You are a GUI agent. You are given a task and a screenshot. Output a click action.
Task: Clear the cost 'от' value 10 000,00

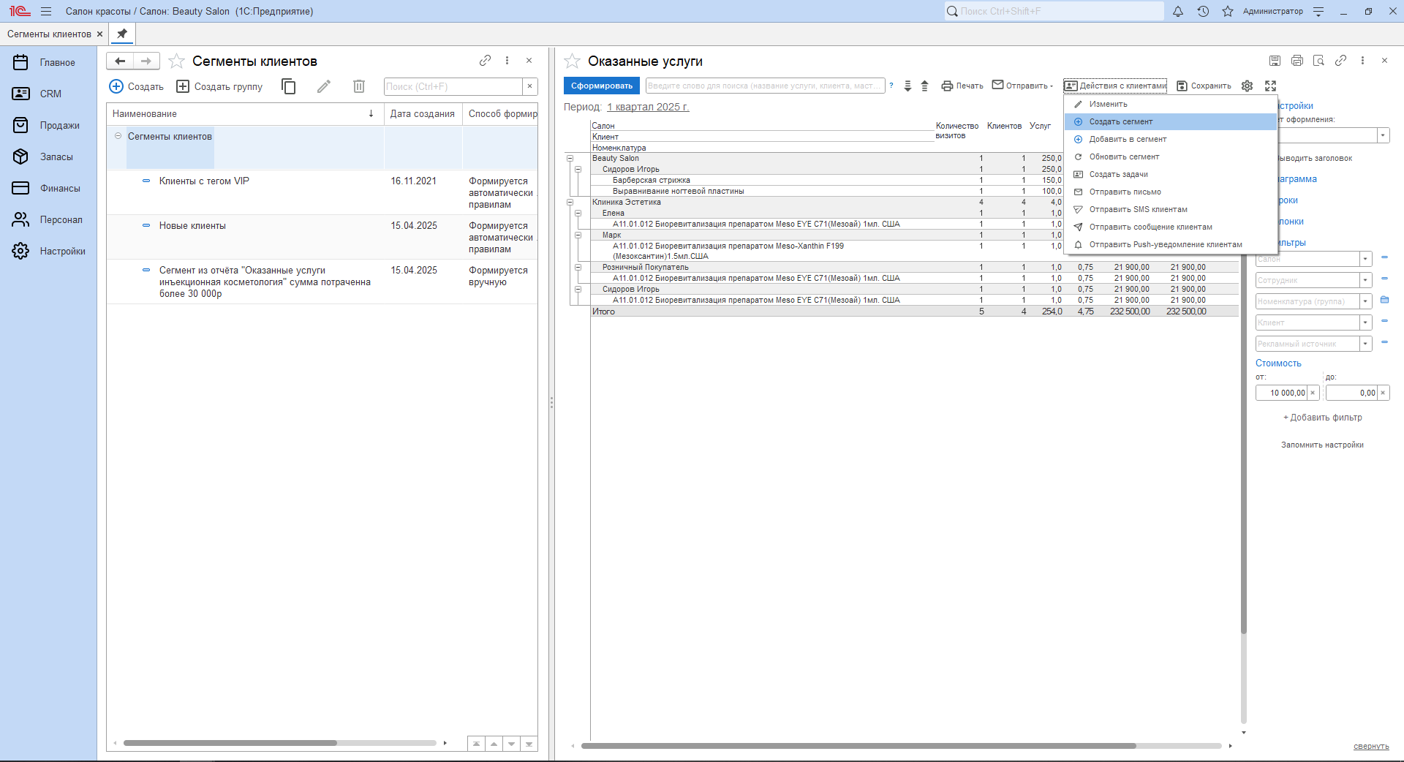pyautogui.click(x=1313, y=393)
